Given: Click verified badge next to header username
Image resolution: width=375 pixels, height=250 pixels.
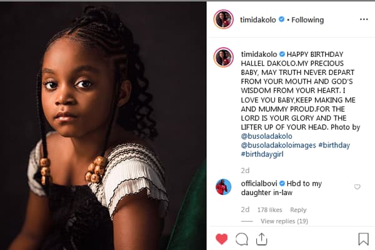Looking at the screenshot, I should click(x=281, y=19).
